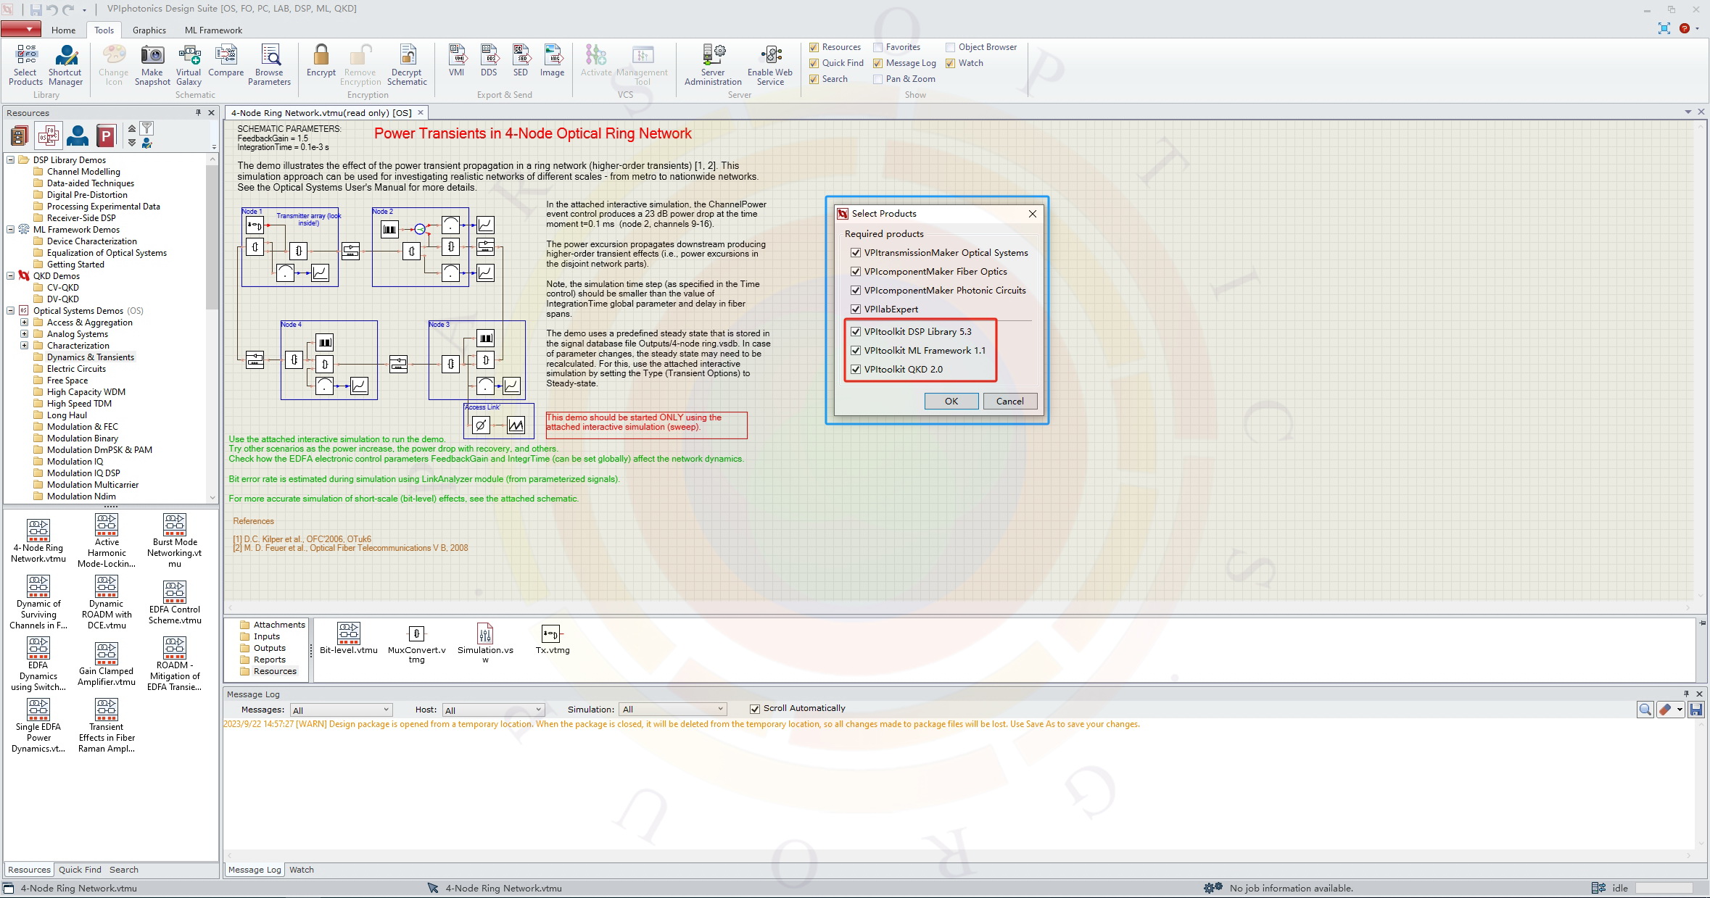
Task: Toggle VPItoolkit DSP Library 5.3 checkbox
Action: click(856, 331)
